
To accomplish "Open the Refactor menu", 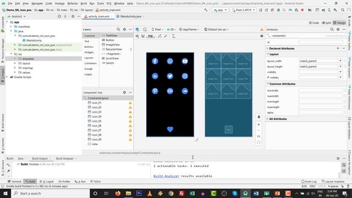I will tap(73, 3).
